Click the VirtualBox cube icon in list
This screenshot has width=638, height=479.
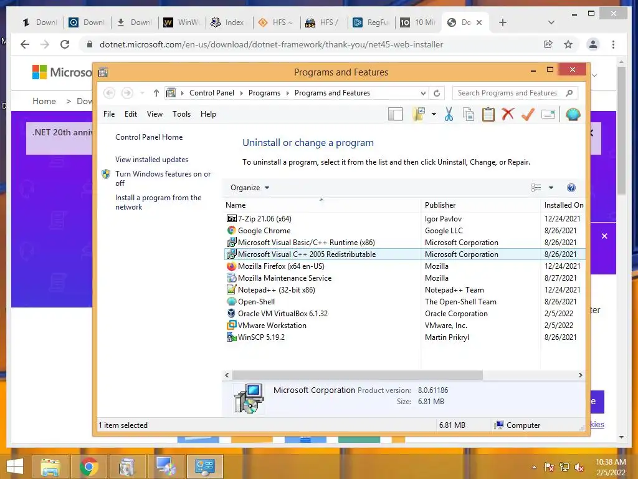(x=232, y=314)
